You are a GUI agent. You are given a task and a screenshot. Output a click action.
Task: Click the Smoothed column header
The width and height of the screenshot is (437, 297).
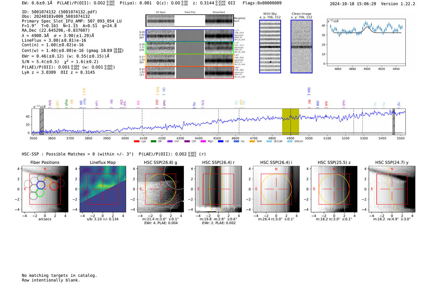point(219,12)
